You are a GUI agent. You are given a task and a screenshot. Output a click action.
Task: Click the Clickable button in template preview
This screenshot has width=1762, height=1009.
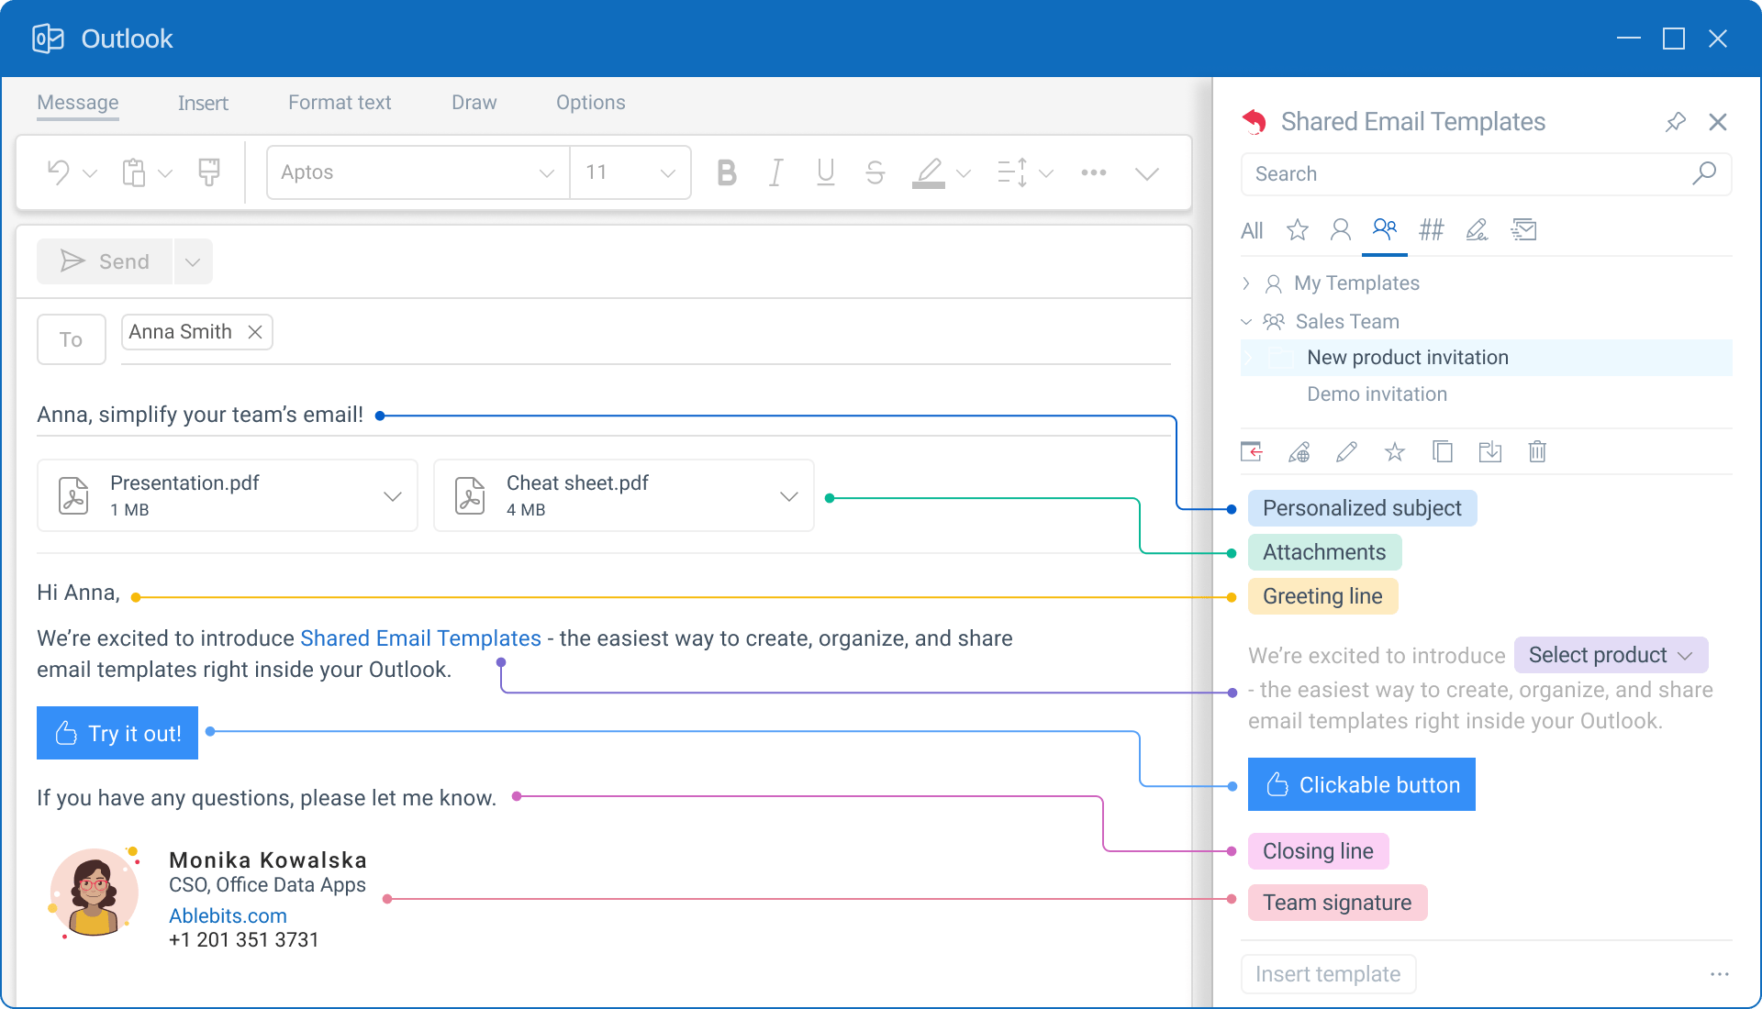tap(1362, 784)
